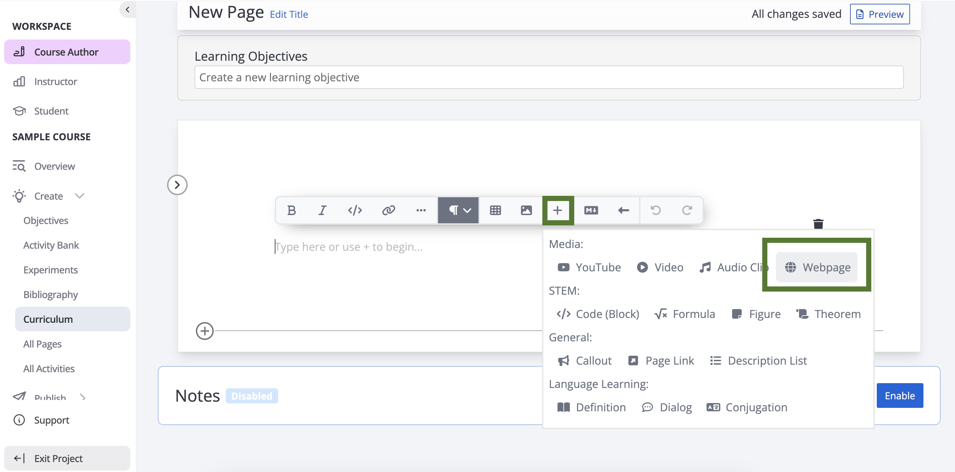The width and height of the screenshot is (955, 472).
Task: Click the undo arrow
Action: 656,210
